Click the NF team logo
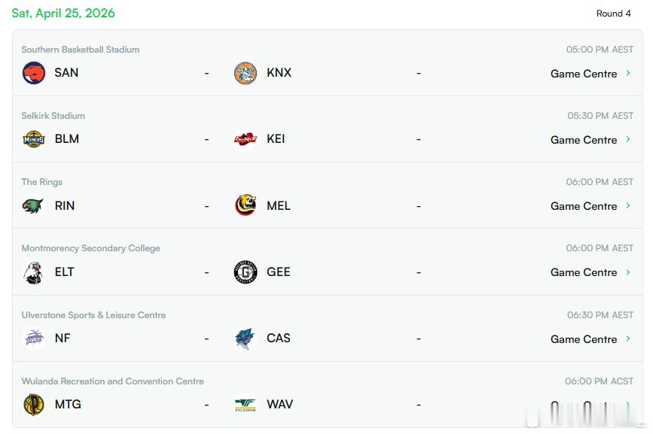The image size is (653, 434). point(34,338)
